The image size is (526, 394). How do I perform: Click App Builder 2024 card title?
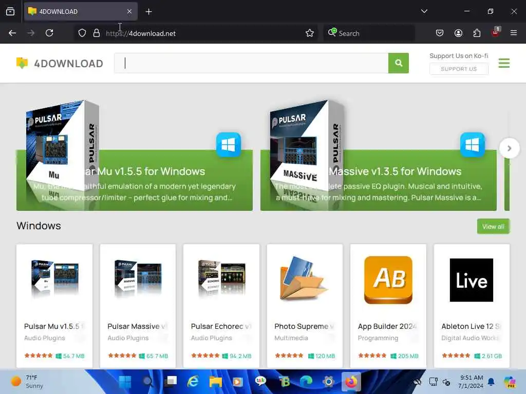pos(387,326)
